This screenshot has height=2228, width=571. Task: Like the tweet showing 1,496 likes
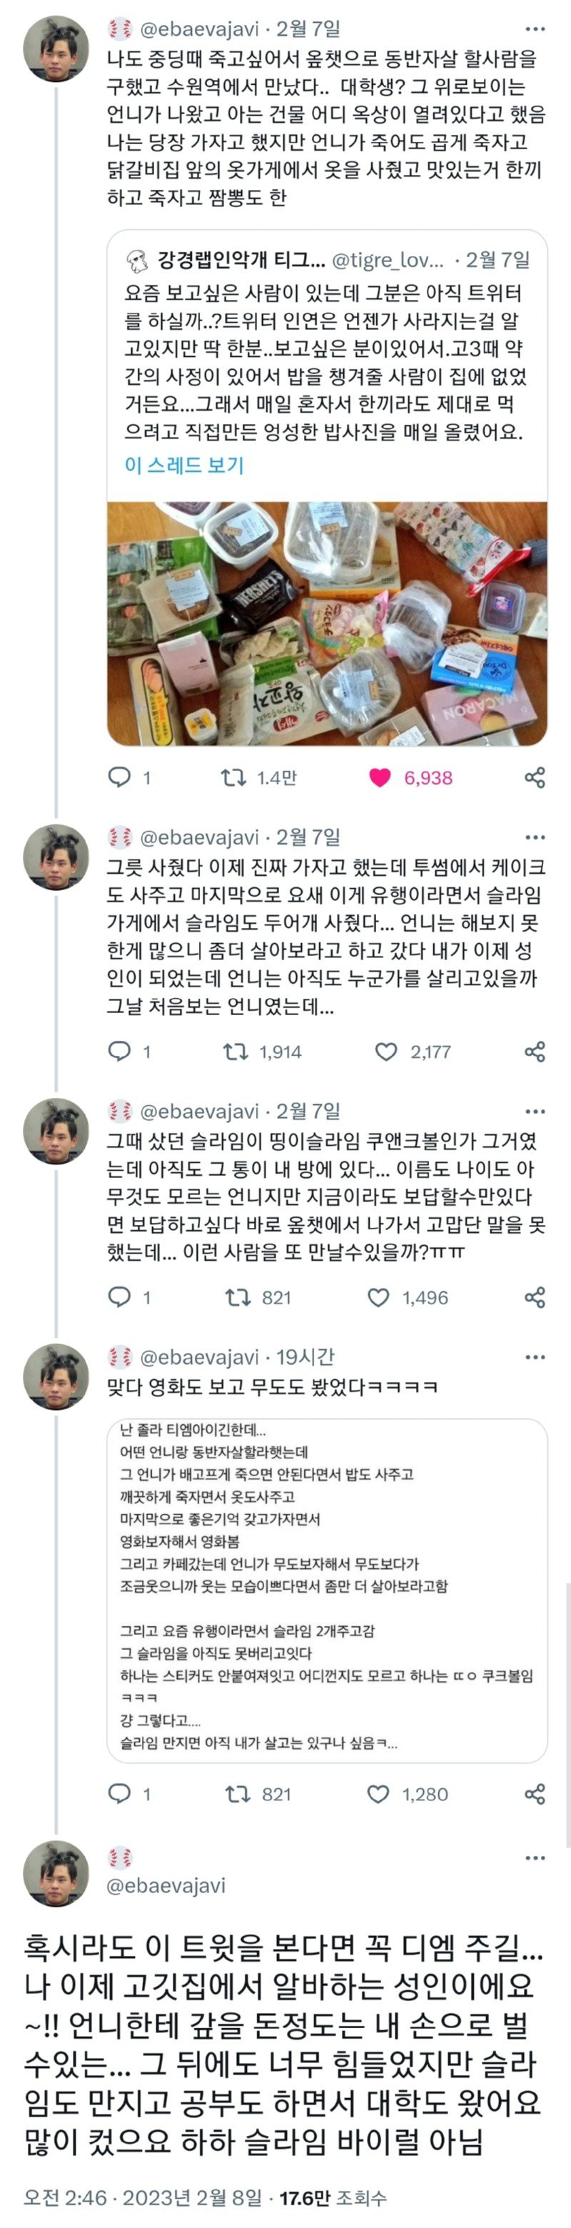379,1296
